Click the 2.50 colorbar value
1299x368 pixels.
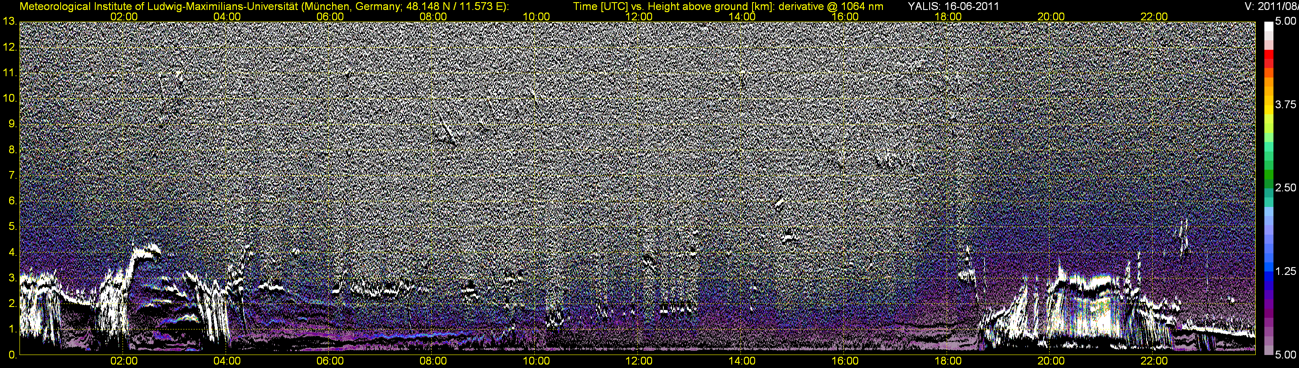tap(1286, 187)
